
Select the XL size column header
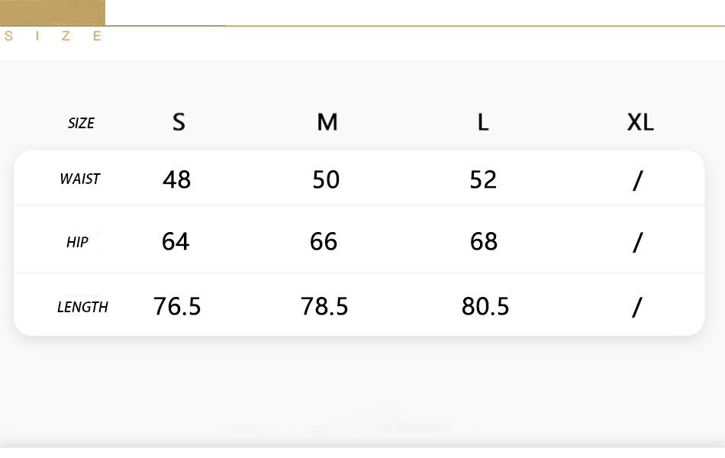coord(640,123)
